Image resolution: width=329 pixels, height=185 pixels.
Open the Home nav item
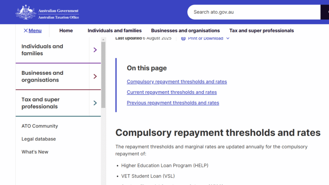point(66,31)
